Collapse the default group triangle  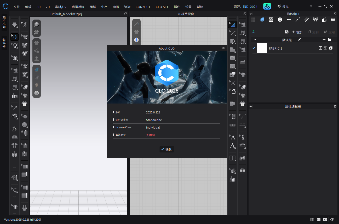click(255, 40)
